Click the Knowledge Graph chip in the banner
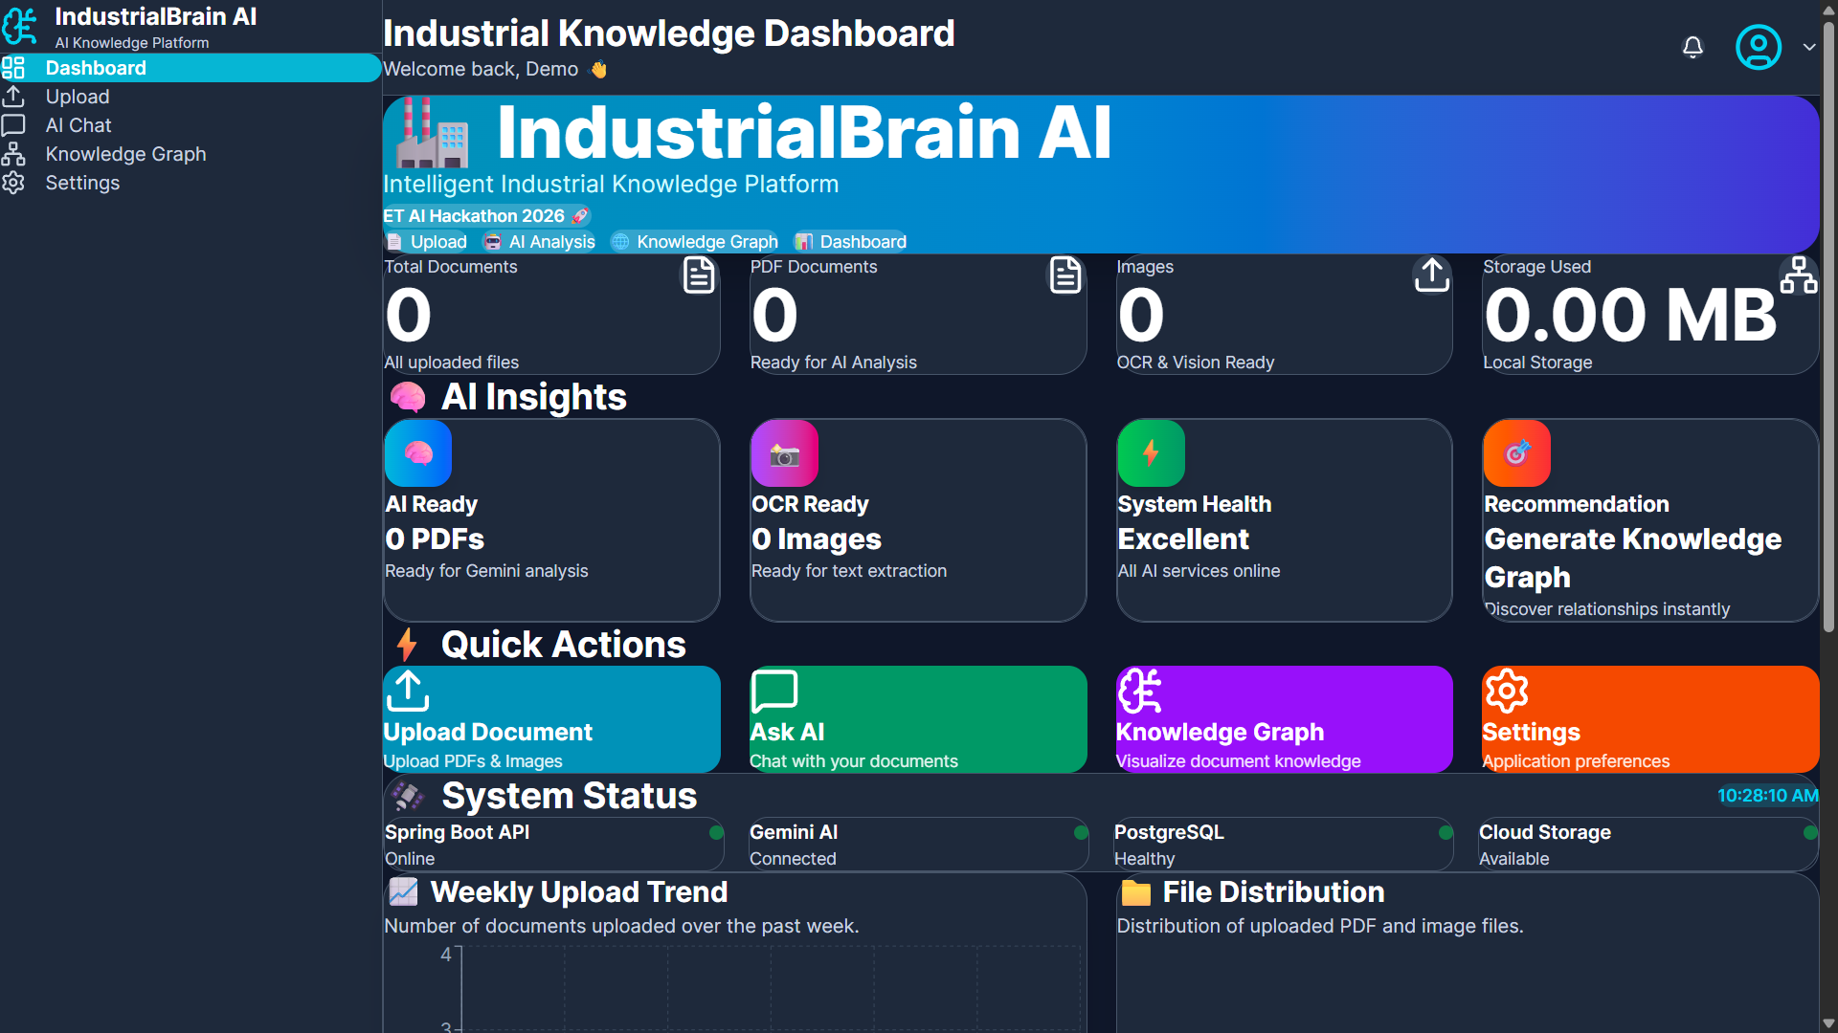Screen dimensions: 1838x1033 click(695, 242)
